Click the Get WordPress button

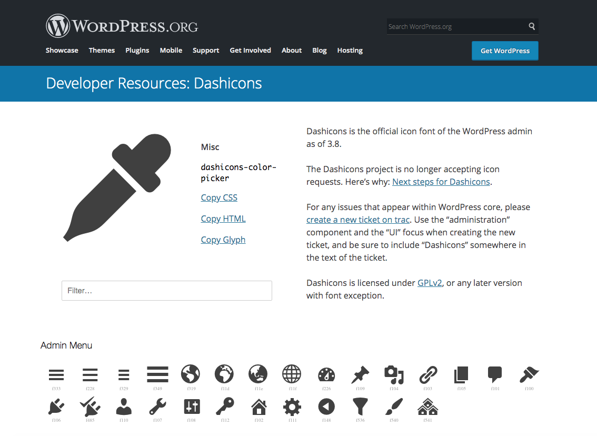point(505,51)
